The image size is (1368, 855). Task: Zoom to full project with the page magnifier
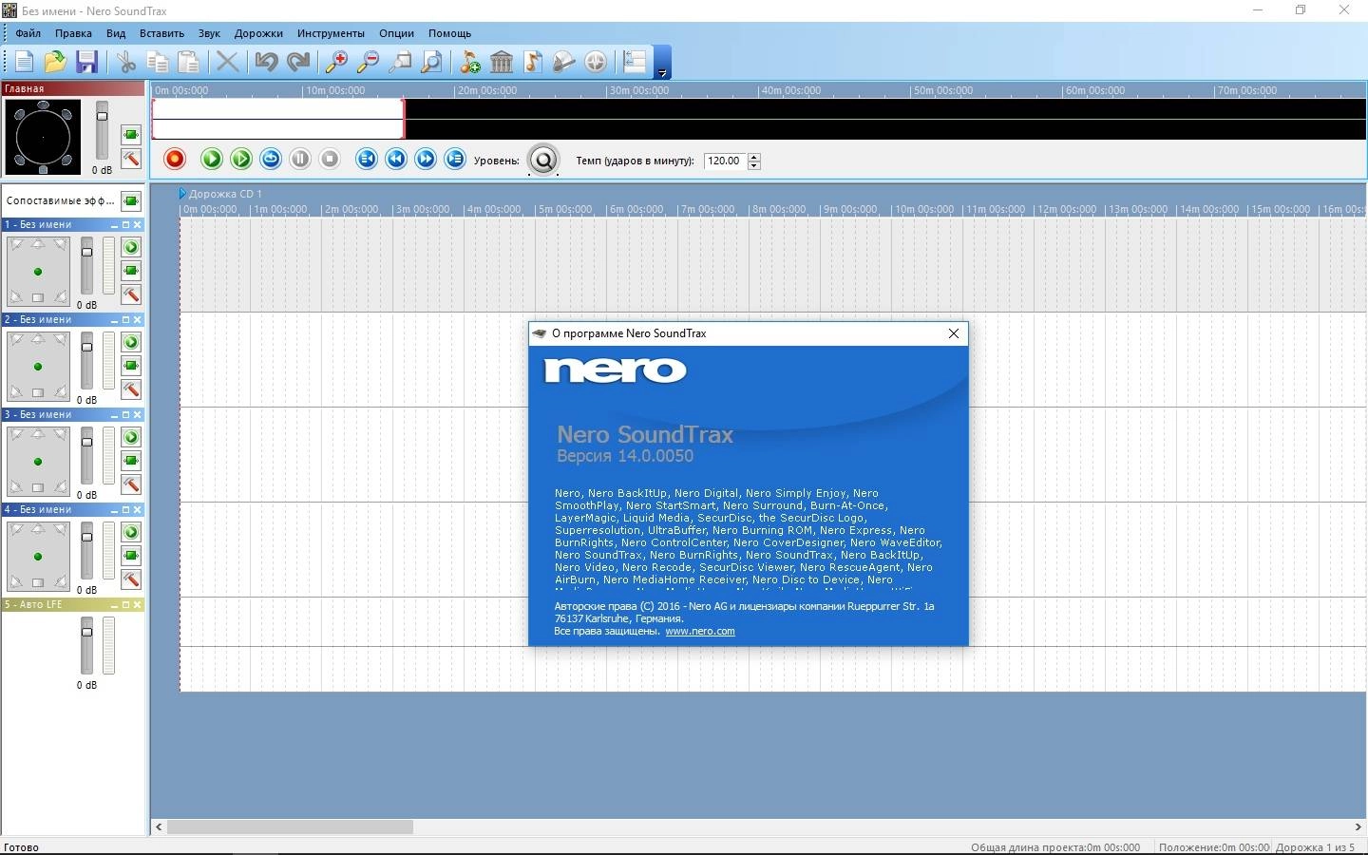click(431, 63)
